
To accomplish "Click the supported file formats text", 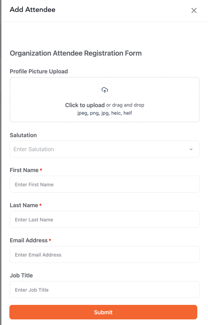I will tap(105, 113).
